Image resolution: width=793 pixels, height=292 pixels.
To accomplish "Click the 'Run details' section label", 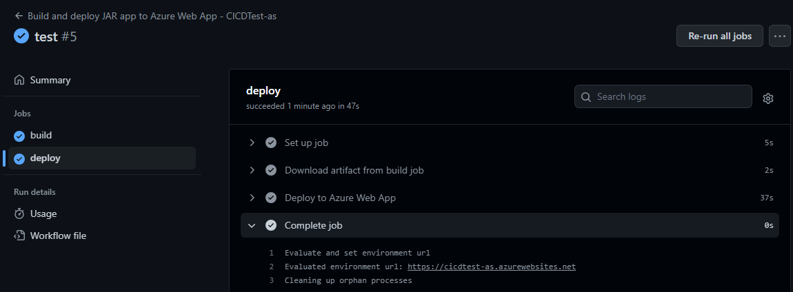I will (34, 192).
